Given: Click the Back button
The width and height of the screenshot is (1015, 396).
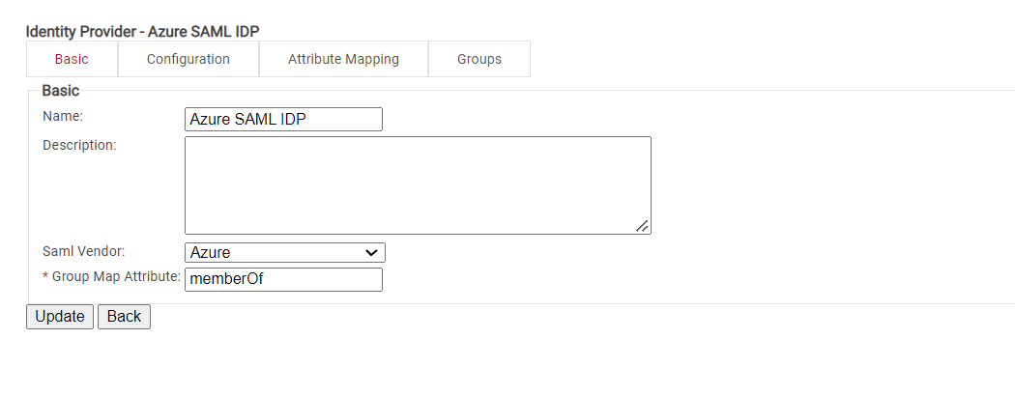Looking at the screenshot, I should click(125, 317).
